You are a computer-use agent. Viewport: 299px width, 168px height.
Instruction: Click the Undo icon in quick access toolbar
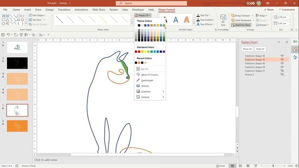point(8,35)
